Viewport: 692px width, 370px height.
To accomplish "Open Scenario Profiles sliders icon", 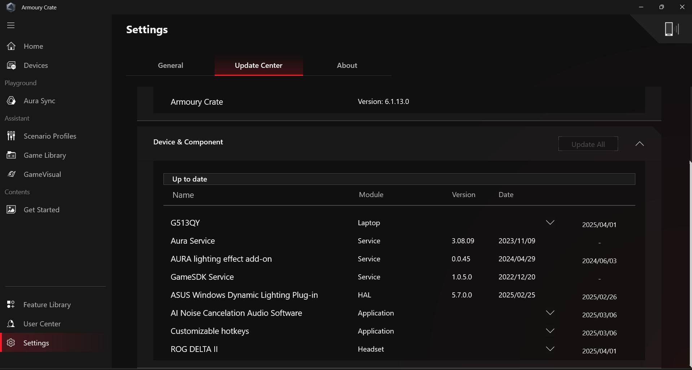I will 11,136.
